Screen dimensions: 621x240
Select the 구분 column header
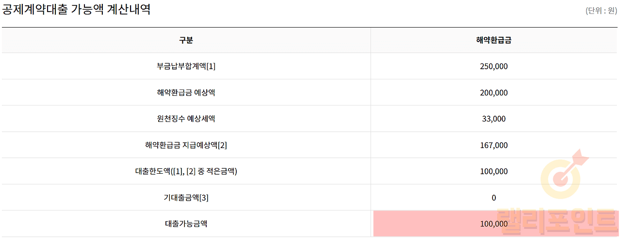186,40
